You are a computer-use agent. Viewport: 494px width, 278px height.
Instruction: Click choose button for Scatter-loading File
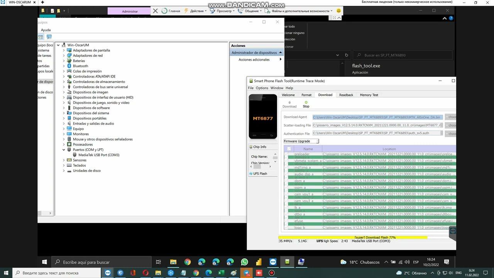click(450, 125)
